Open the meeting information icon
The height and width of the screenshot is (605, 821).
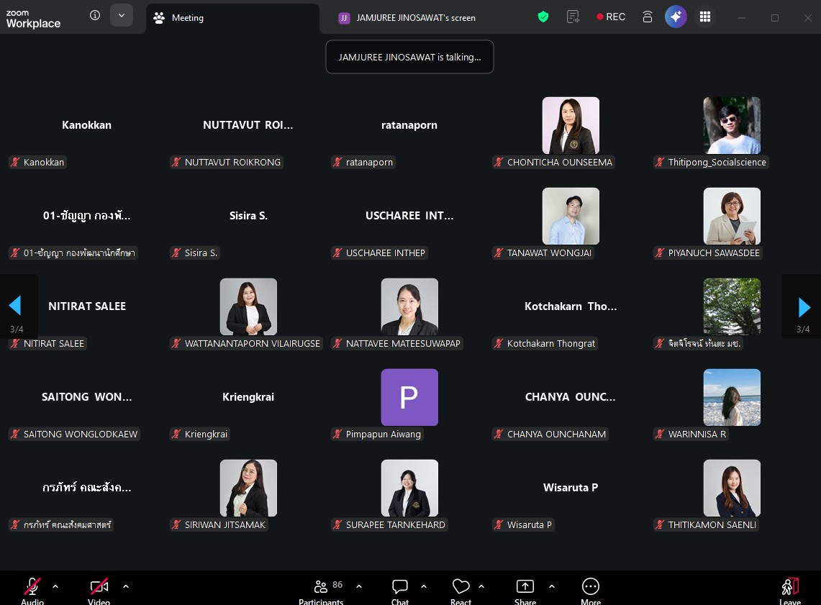[x=95, y=16]
